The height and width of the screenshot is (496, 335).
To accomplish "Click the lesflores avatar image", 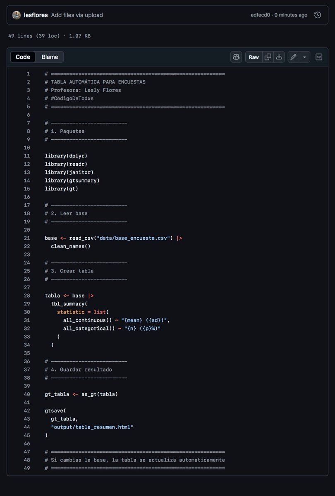I will click(17, 15).
